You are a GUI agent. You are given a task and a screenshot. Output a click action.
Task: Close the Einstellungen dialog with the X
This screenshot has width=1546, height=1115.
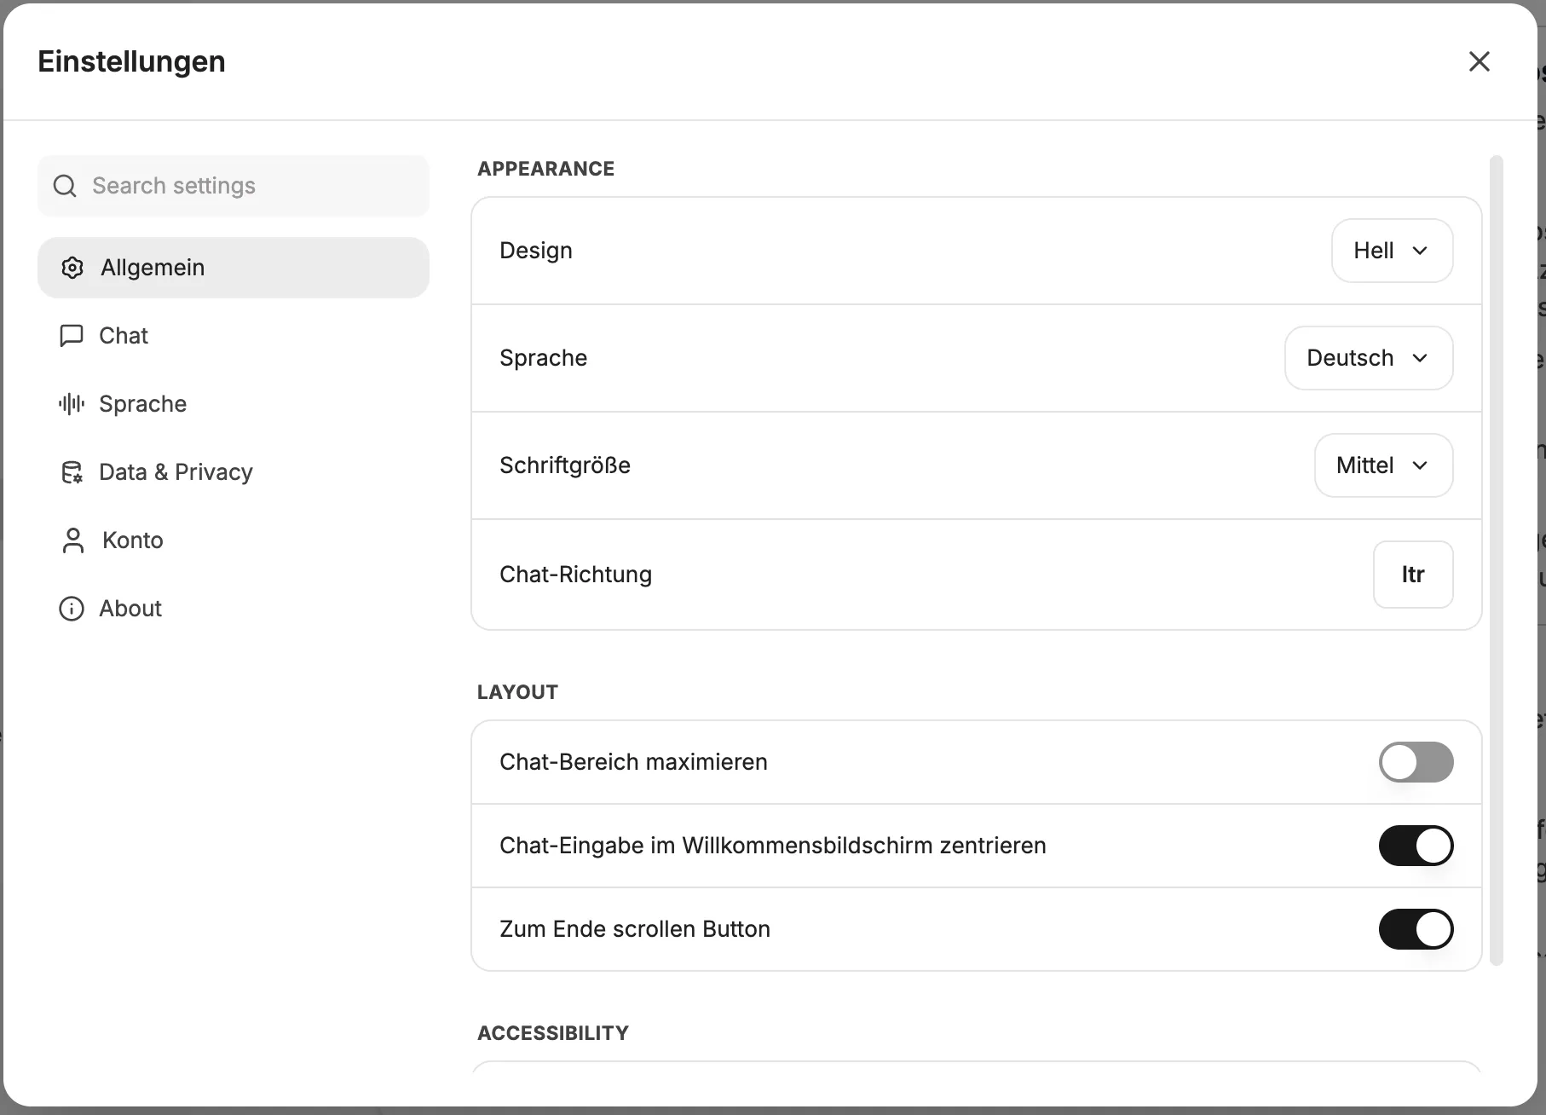pyautogui.click(x=1480, y=61)
